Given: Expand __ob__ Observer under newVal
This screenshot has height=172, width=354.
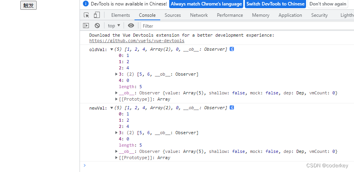Looking at the screenshot, I should point(117,151).
